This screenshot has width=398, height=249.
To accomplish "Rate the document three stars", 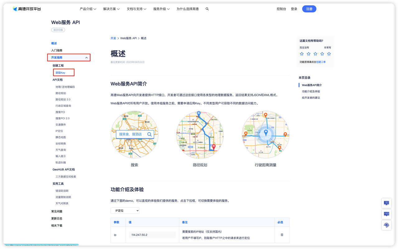I will coord(315,54).
